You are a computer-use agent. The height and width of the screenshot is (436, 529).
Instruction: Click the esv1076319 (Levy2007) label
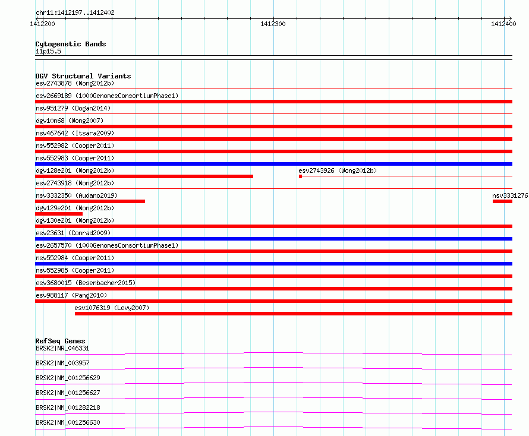(x=112, y=308)
